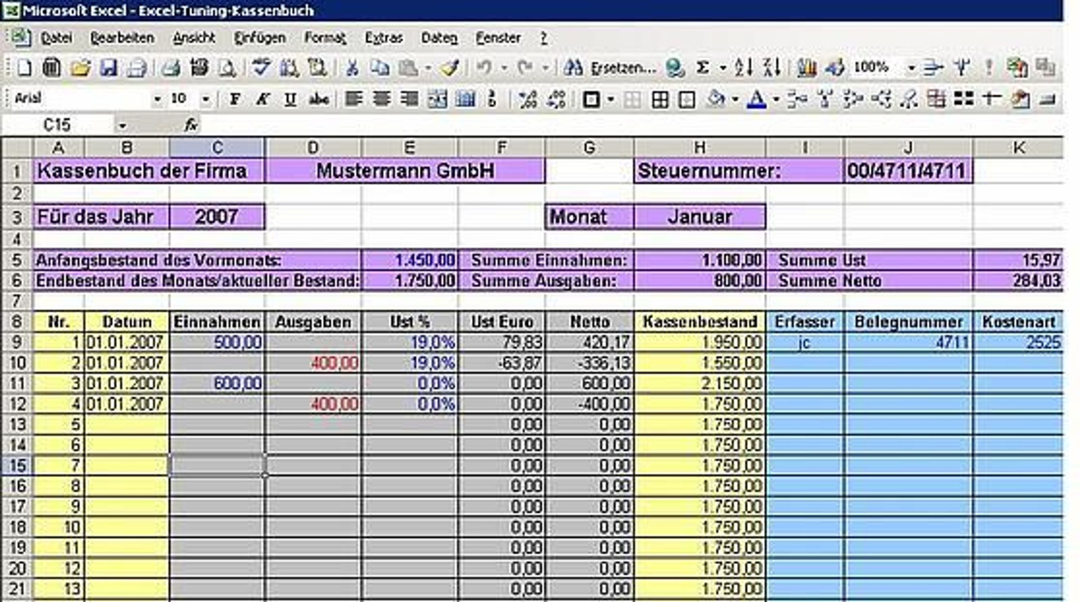Screen dimensions: 1080x602
Task: Open a file with the folder icon
Action: coord(81,67)
